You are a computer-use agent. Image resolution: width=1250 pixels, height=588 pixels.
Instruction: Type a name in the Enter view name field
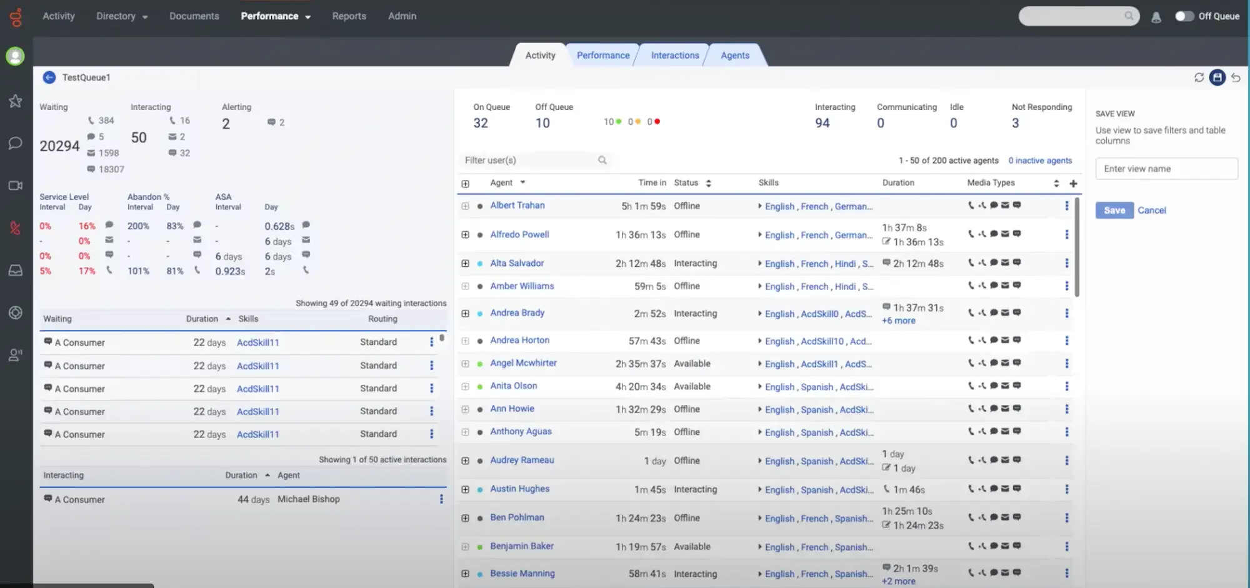[x=1166, y=168]
